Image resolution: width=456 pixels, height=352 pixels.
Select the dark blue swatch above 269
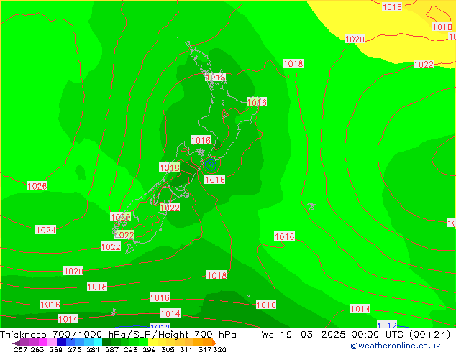pos(61,342)
